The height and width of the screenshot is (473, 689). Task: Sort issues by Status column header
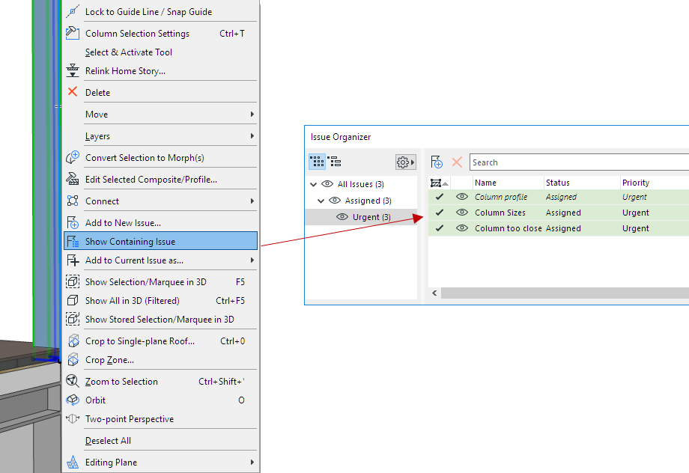pyautogui.click(x=582, y=183)
